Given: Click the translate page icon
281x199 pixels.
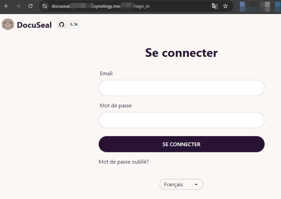Looking at the screenshot, I should [x=215, y=6].
